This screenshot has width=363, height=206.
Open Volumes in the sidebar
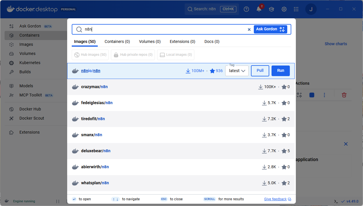(x=27, y=54)
